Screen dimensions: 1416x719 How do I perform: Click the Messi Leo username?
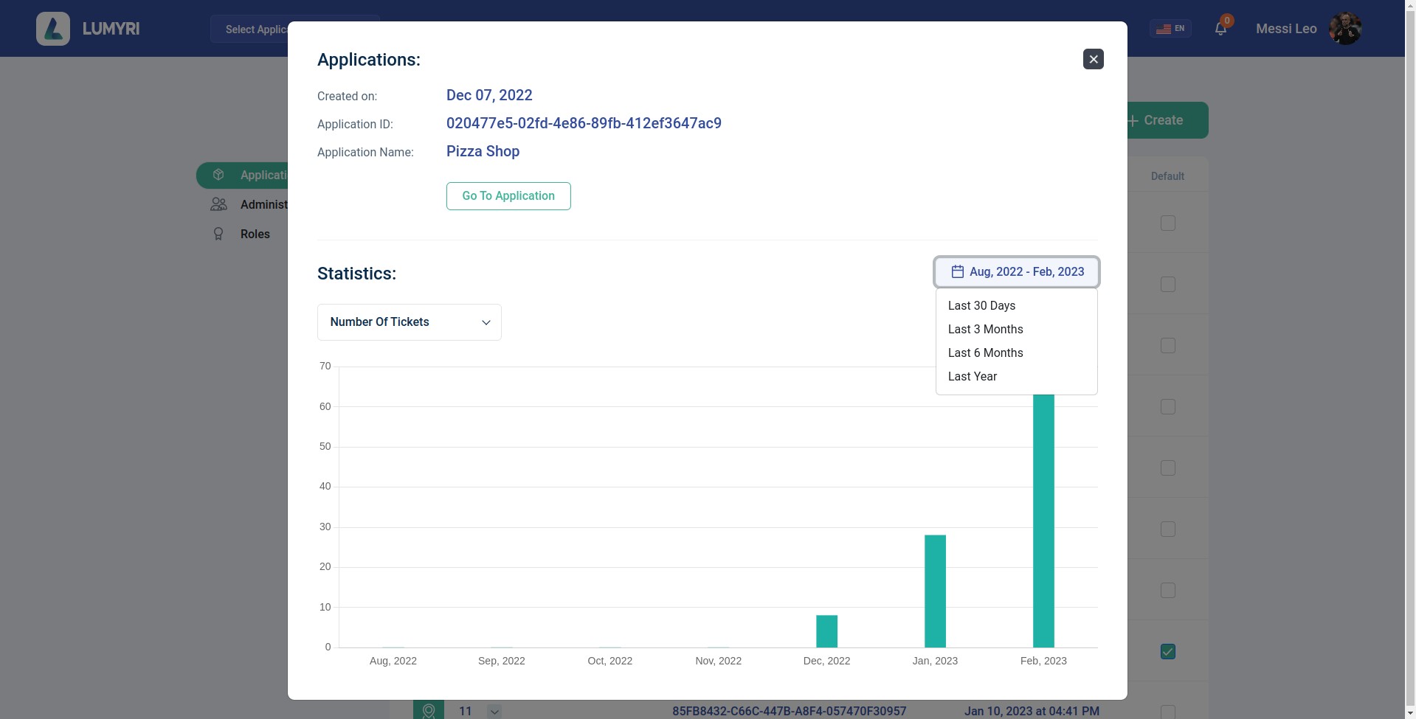[x=1286, y=29]
